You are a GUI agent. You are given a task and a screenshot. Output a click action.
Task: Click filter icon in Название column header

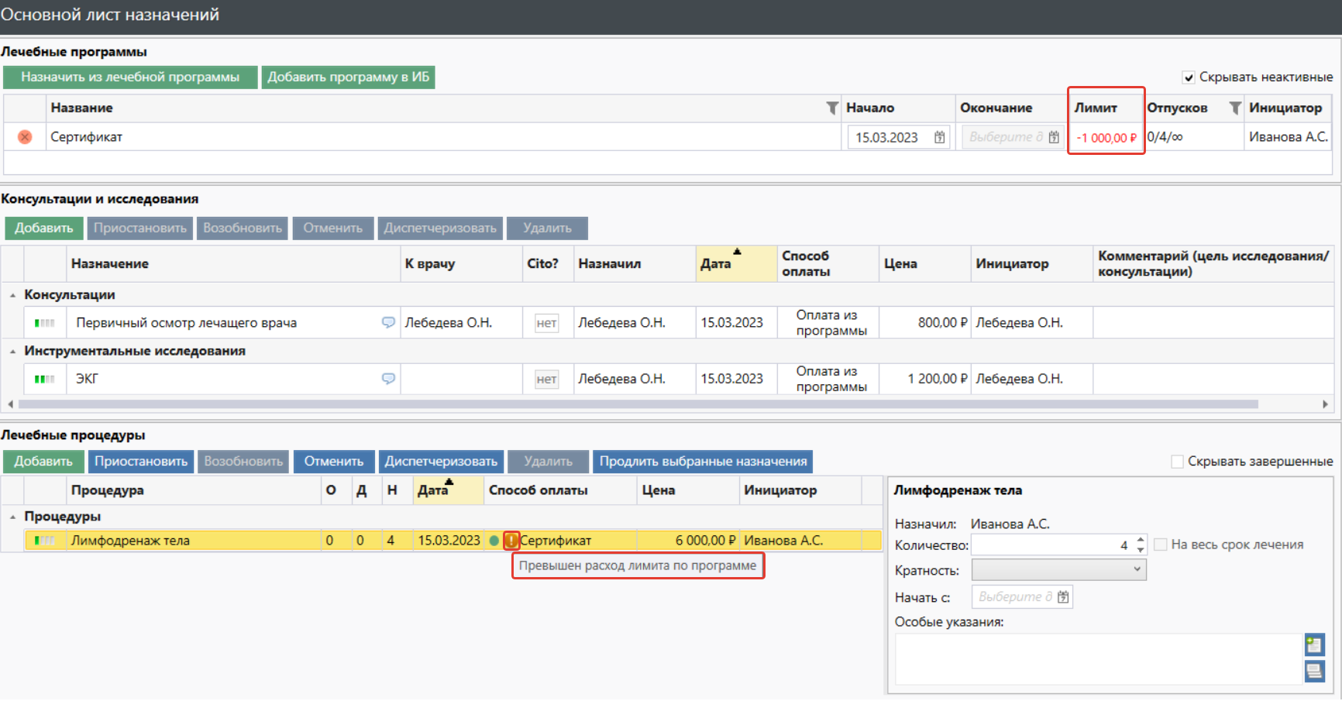pyautogui.click(x=831, y=108)
